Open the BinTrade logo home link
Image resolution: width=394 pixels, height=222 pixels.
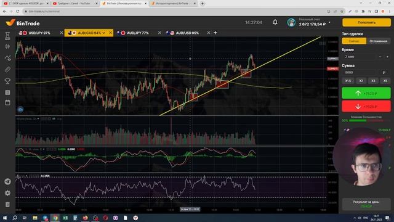(23, 23)
